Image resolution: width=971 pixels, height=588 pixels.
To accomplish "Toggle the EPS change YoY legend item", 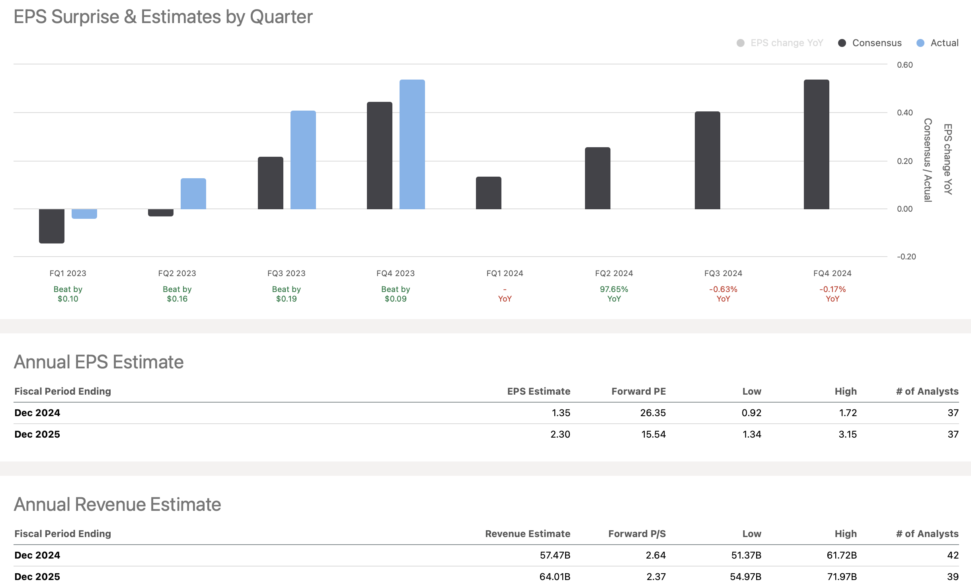I will [x=786, y=43].
